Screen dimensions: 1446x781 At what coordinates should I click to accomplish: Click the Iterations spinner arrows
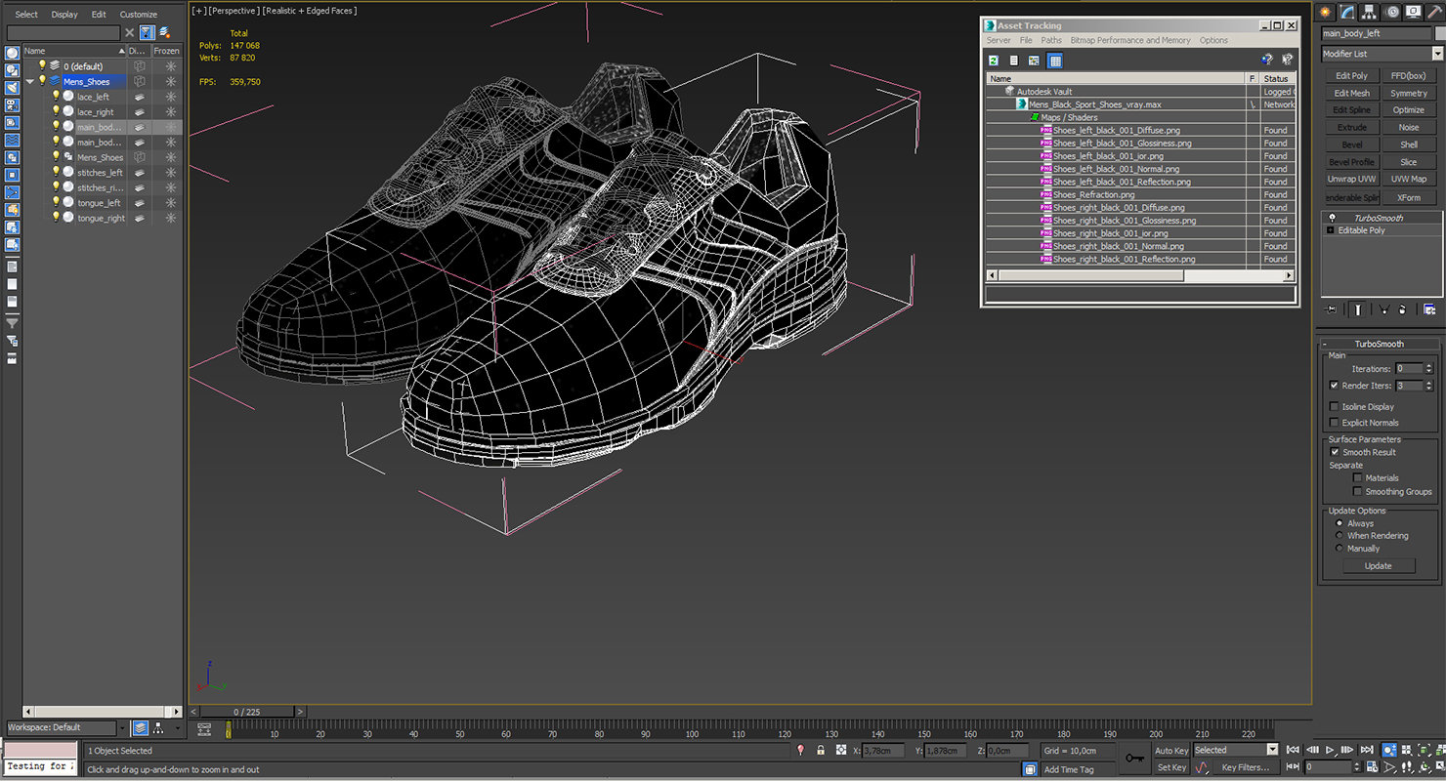click(1428, 369)
